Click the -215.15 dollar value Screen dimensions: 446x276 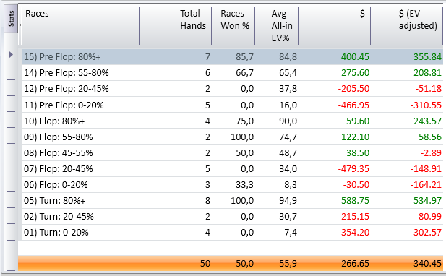[x=353, y=217]
